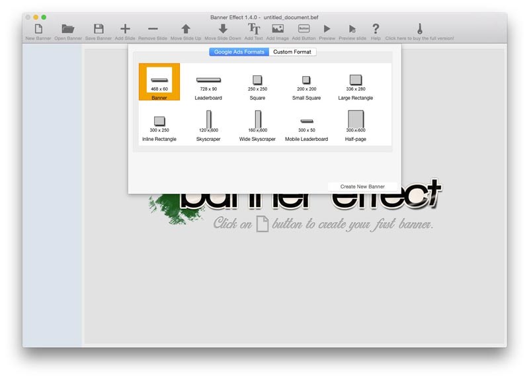Switch to the Custom Format tab

[293, 52]
